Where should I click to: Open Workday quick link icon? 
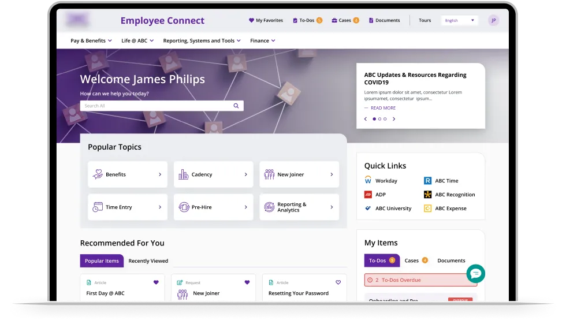(x=368, y=180)
